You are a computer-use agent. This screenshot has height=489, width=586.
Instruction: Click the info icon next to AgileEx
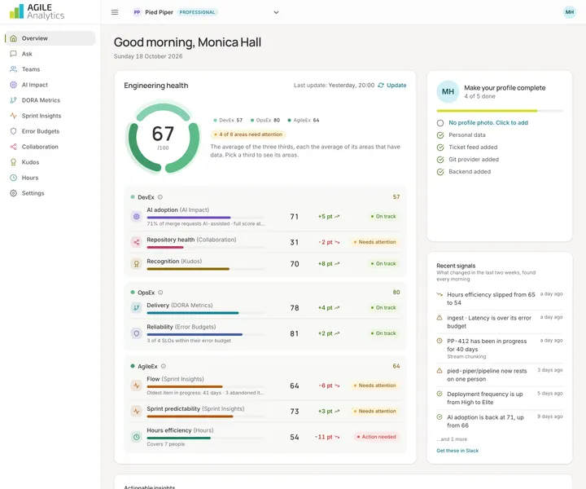pyautogui.click(x=164, y=366)
